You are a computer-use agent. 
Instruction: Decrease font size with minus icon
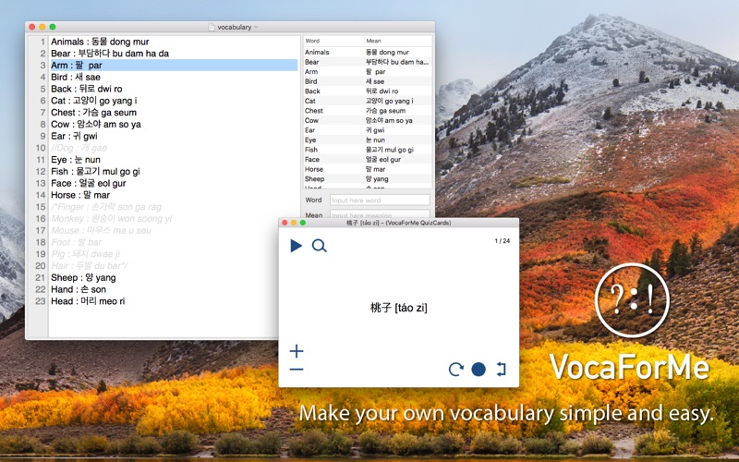tap(297, 369)
